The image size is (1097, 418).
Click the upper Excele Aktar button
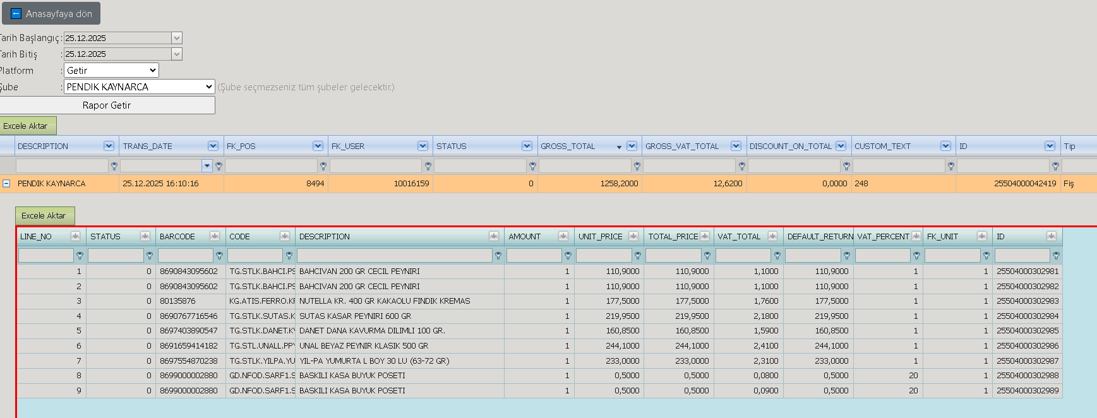pos(27,126)
